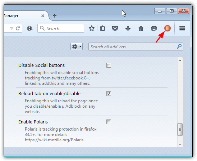Screen dimensions: 197x161
Task: Click the Pocket toolbar icon
Action: 115,28
